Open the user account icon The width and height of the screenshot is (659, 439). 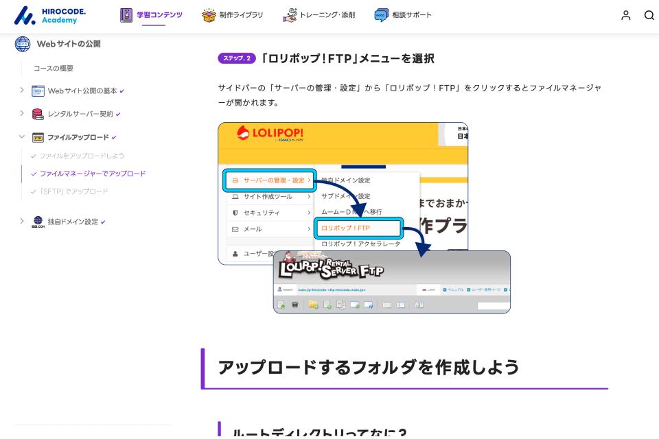click(x=625, y=15)
